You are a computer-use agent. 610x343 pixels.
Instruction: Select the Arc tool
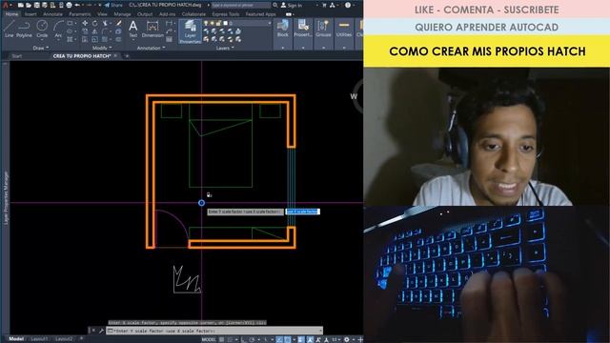(58, 29)
